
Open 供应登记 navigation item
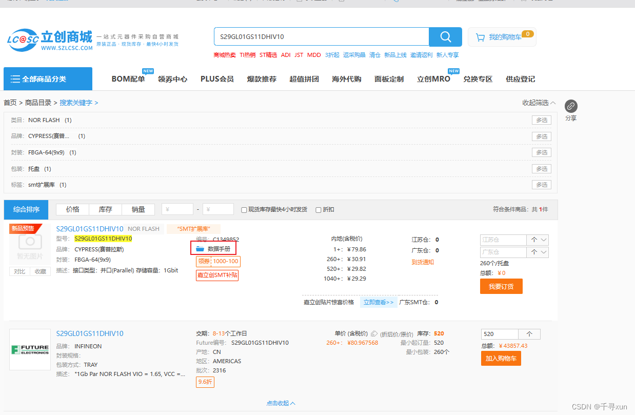(x=520, y=79)
